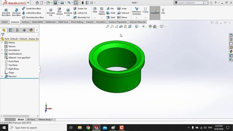
Task: Select the Draft feature
Action: pos(111,13)
